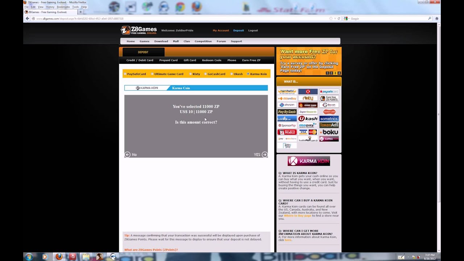Image resolution: width=464 pixels, height=261 pixels.
Task: Click the Firefox home icon
Action: coord(436,18)
